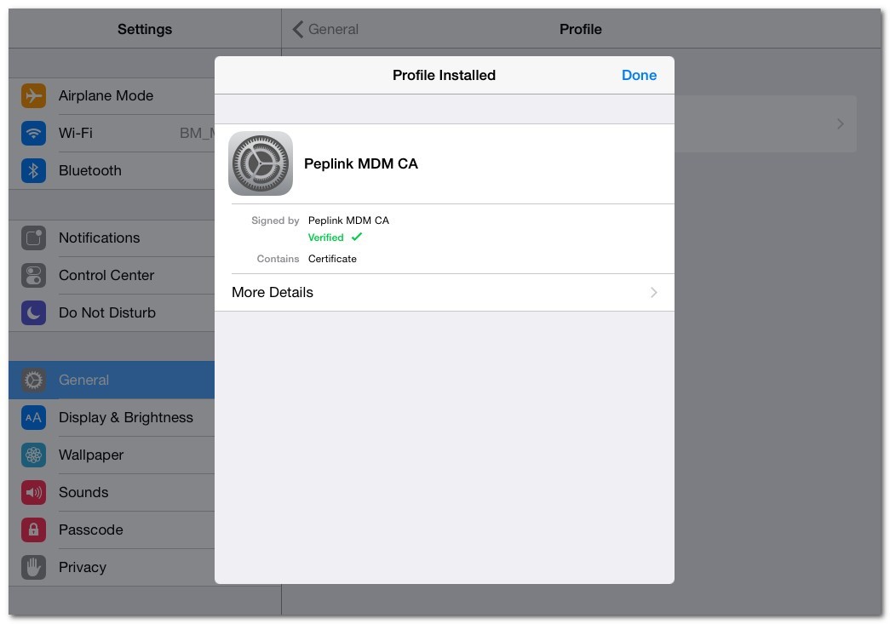The width and height of the screenshot is (890, 624).
Task: Tap the Notifications icon
Action: (33, 238)
